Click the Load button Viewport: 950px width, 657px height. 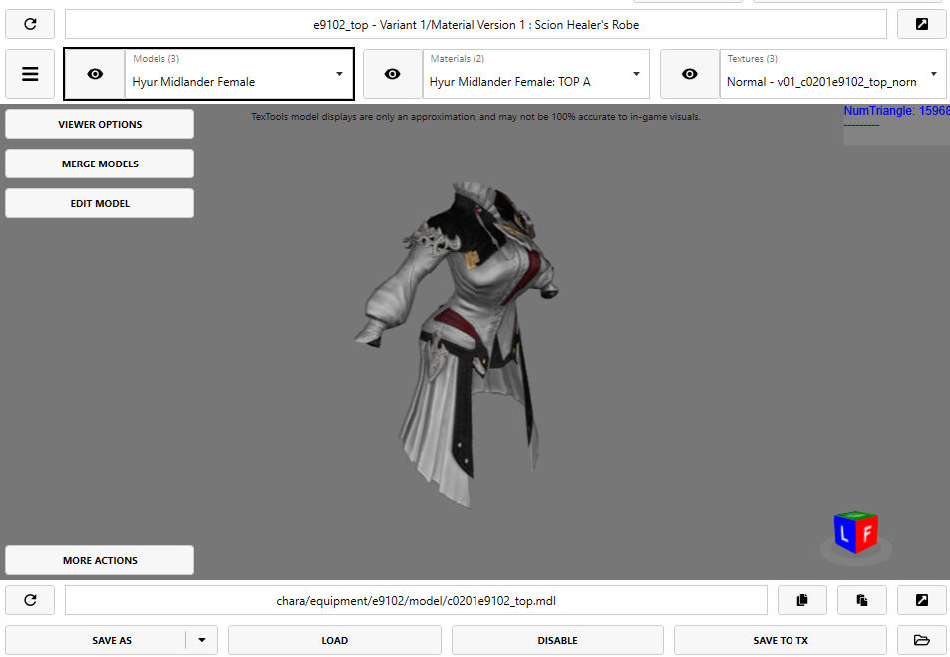pos(334,641)
